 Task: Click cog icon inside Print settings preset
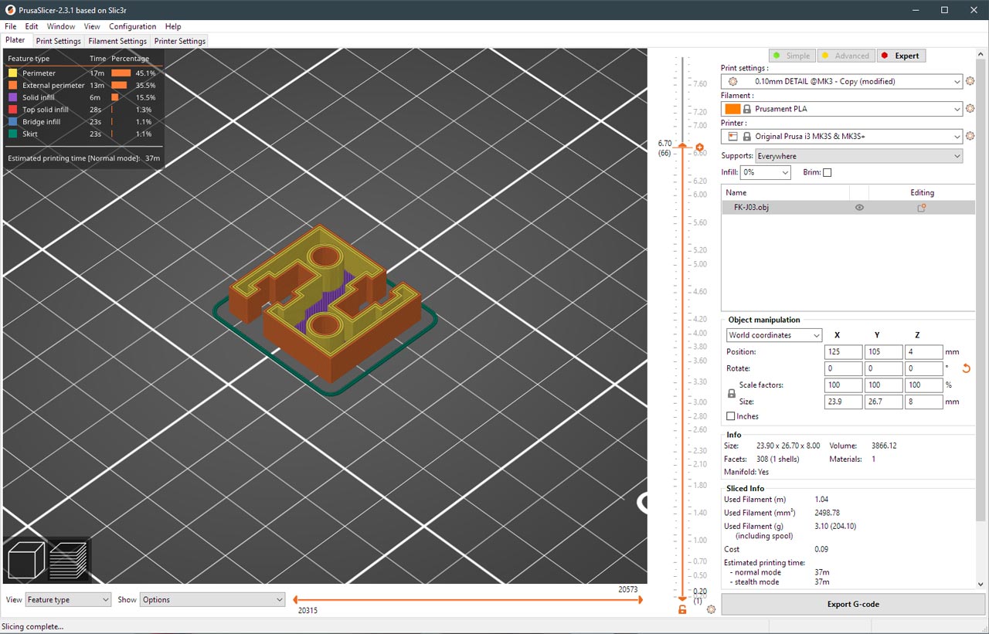tap(733, 81)
